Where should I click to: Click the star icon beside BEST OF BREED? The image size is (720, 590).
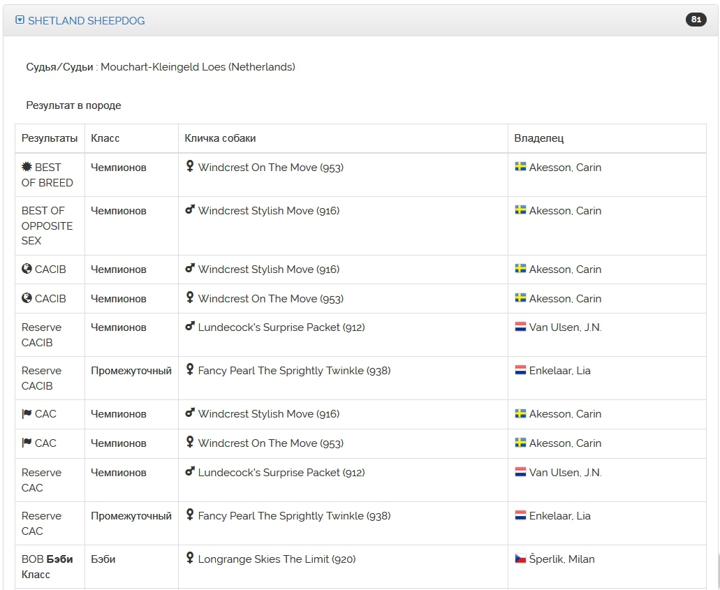click(x=27, y=167)
